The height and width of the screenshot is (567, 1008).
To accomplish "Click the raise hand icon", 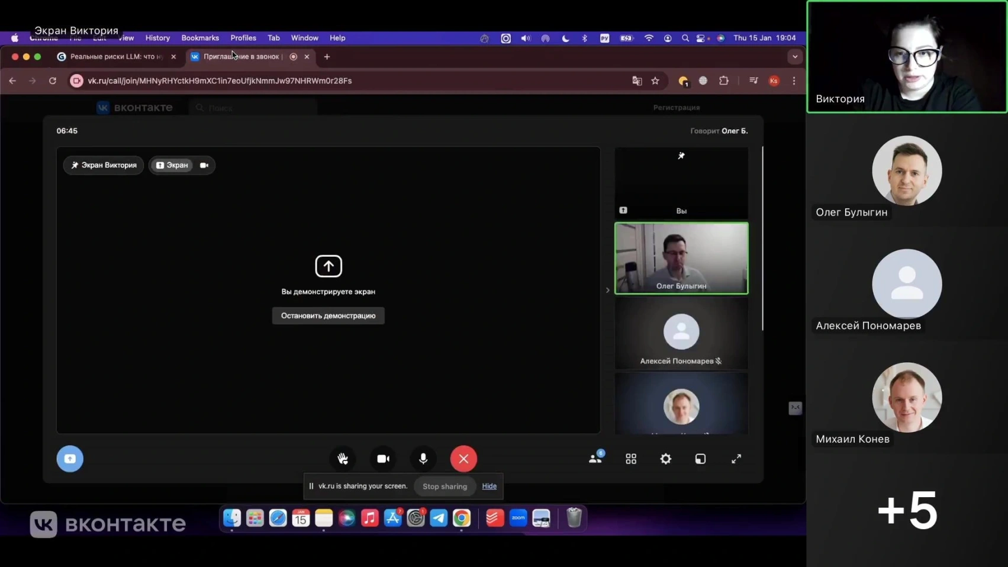I will pyautogui.click(x=343, y=459).
